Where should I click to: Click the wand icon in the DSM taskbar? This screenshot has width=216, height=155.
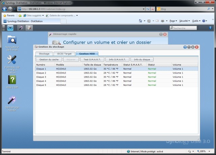tap(21, 28)
